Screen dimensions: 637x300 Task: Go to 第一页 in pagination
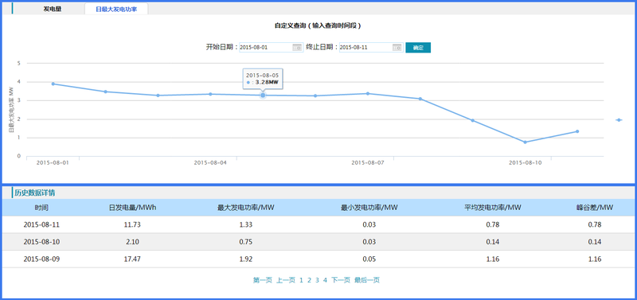pyautogui.click(x=263, y=280)
